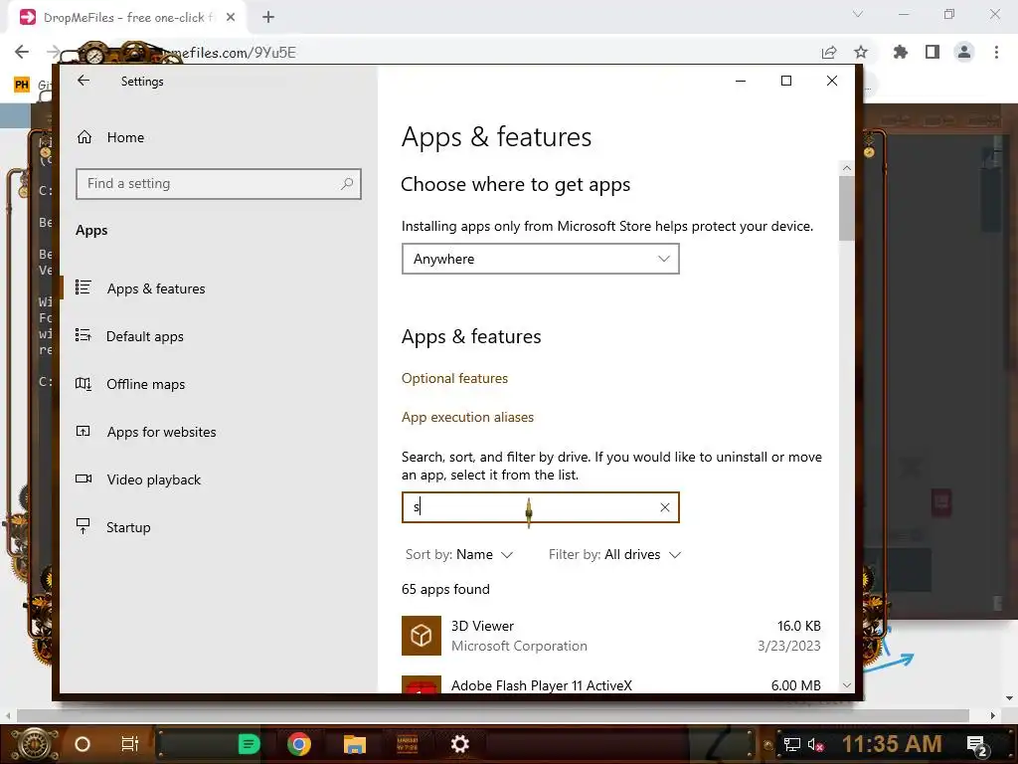Click the 65 apps found text
The image size is (1018, 764).
pos(445,589)
